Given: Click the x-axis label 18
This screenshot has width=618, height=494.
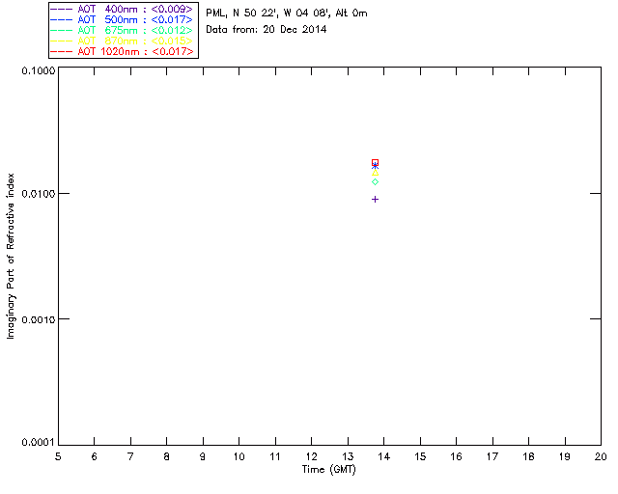Looking at the screenshot, I should (528, 456).
